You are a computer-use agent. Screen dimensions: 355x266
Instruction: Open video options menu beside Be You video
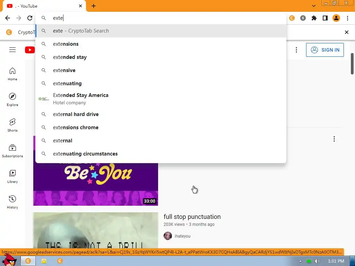pyautogui.click(x=334, y=139)
